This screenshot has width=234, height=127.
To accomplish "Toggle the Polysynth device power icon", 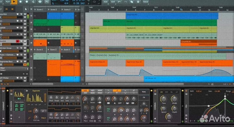I will (11, 91).
